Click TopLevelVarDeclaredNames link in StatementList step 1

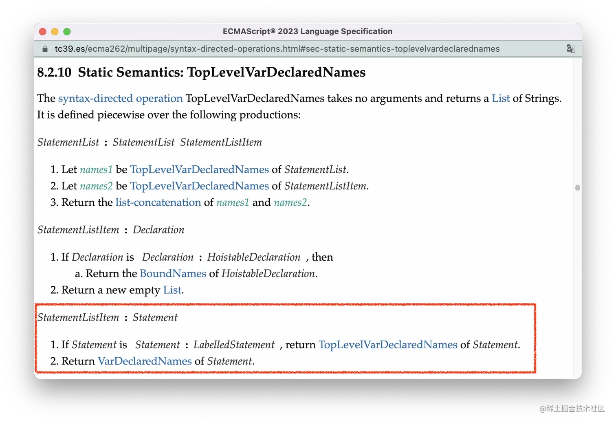click(200, 169)
